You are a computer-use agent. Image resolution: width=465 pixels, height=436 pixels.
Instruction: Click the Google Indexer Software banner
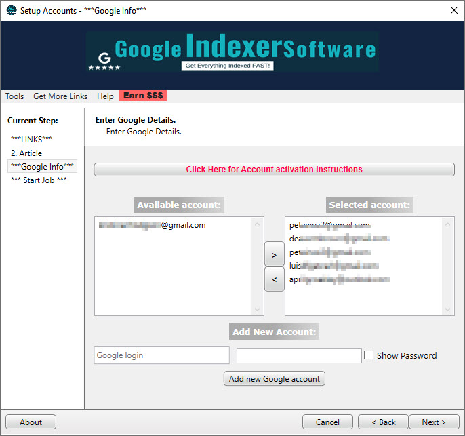[232, 52]
